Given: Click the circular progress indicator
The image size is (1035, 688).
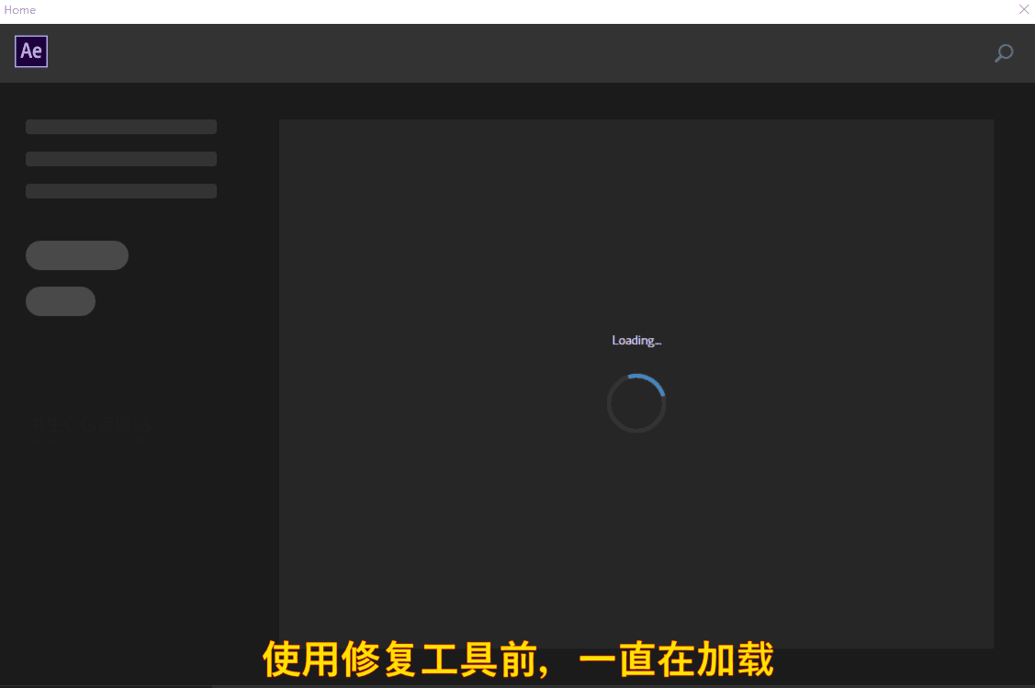Looking at the screenshot, I should (636, 402).
